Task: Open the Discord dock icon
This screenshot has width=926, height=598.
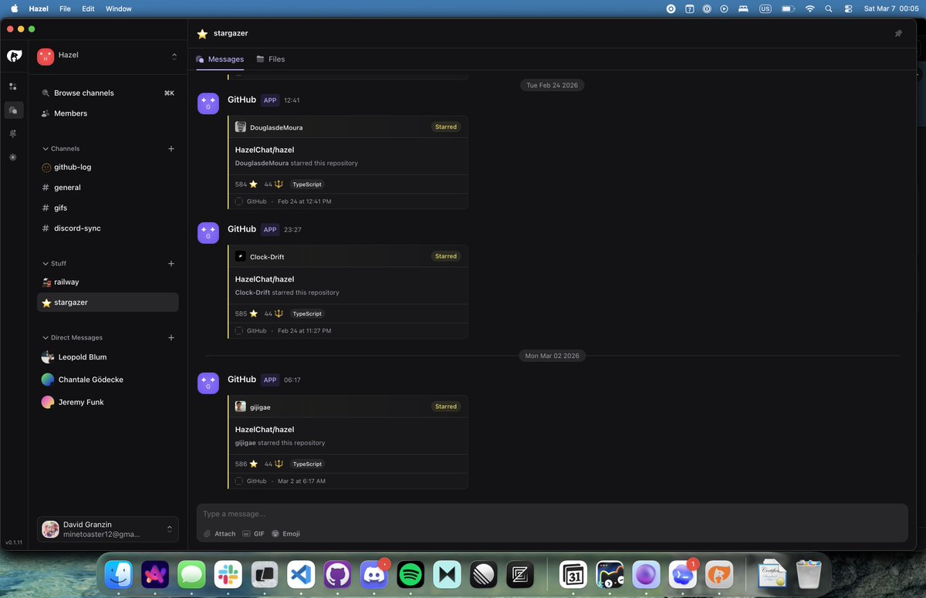Action: pyautogui.click(x=374, y=575)
